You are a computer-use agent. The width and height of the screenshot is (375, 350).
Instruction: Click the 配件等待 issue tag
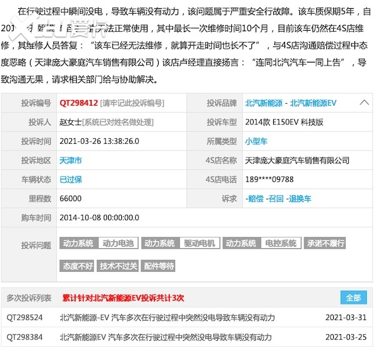point(158,266)
